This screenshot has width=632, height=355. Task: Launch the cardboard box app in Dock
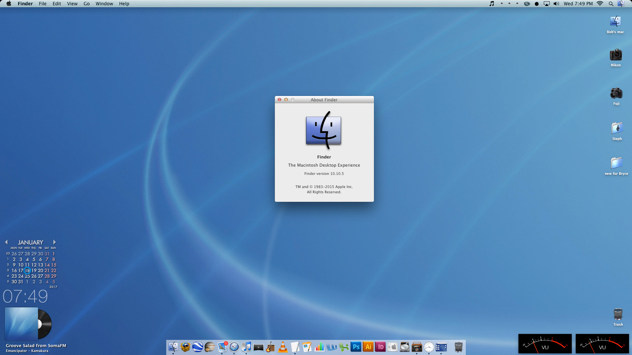pyautogui.click(x=185, y=347)
